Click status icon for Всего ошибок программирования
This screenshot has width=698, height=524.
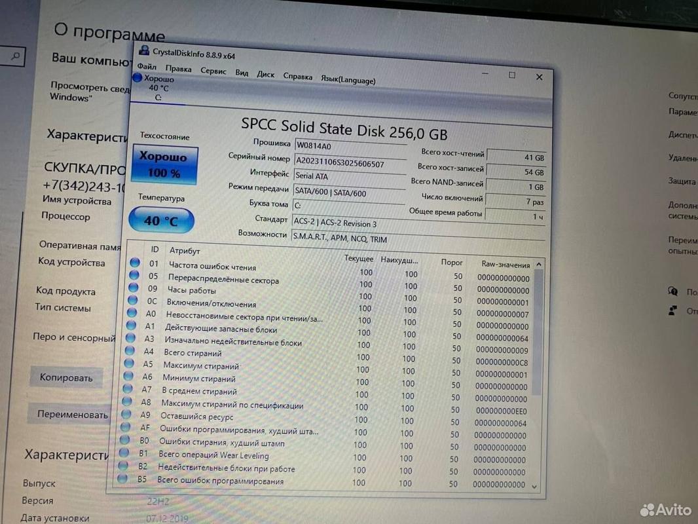(x=122, y=479)
